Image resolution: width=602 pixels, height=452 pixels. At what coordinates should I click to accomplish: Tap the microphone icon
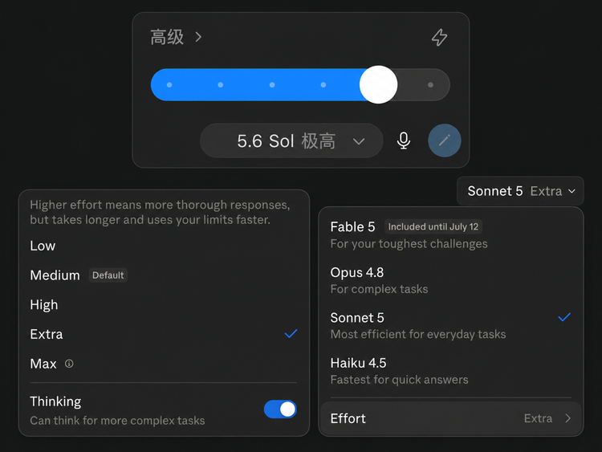(404, 140)
